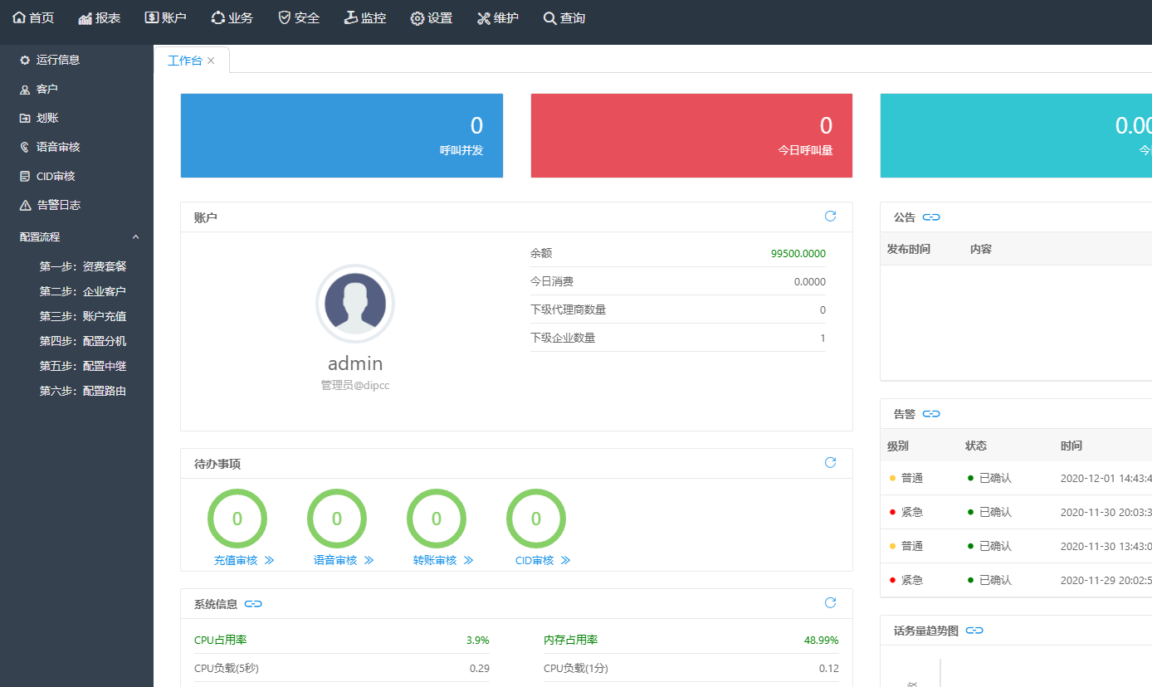This screenshot has width=1152, height=687.
Task: Click link icon next to 系统信息 title
Action: point(253,604)
